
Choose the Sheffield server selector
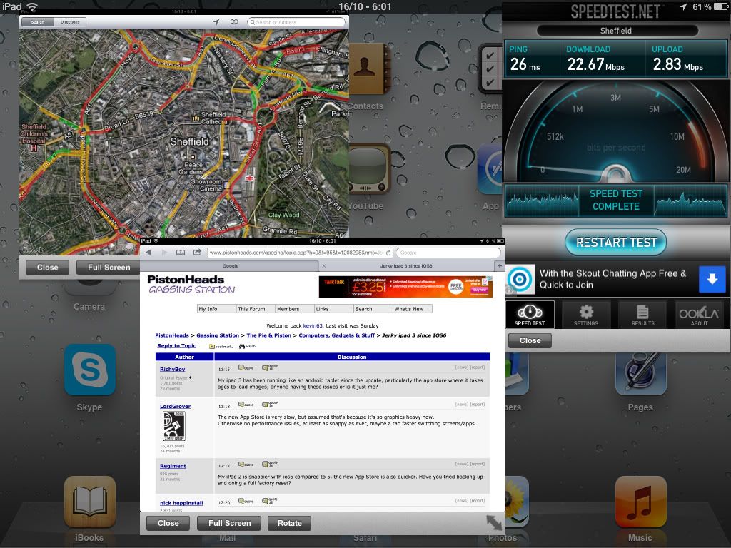[616, 31]
